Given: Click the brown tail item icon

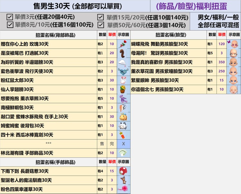Looking at the screenshot, I should pyautogui.click(x=122, y=53).
